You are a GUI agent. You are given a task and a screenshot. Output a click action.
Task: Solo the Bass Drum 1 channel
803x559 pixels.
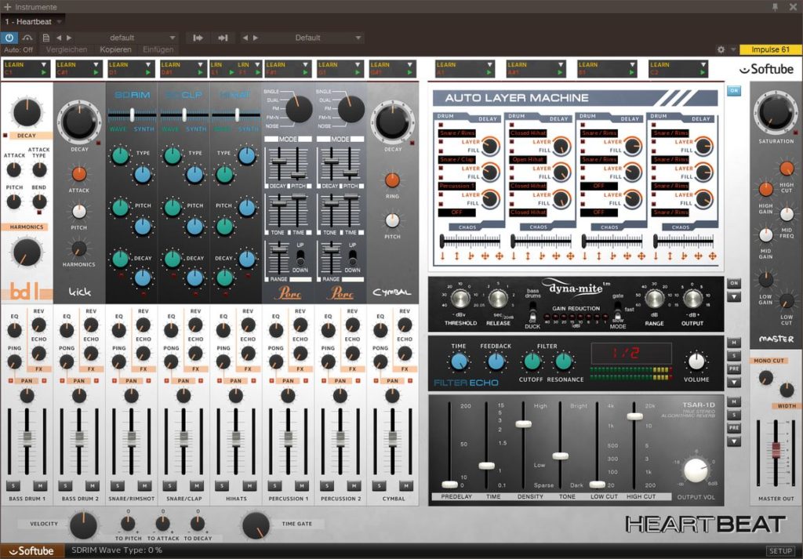point(13,486)
